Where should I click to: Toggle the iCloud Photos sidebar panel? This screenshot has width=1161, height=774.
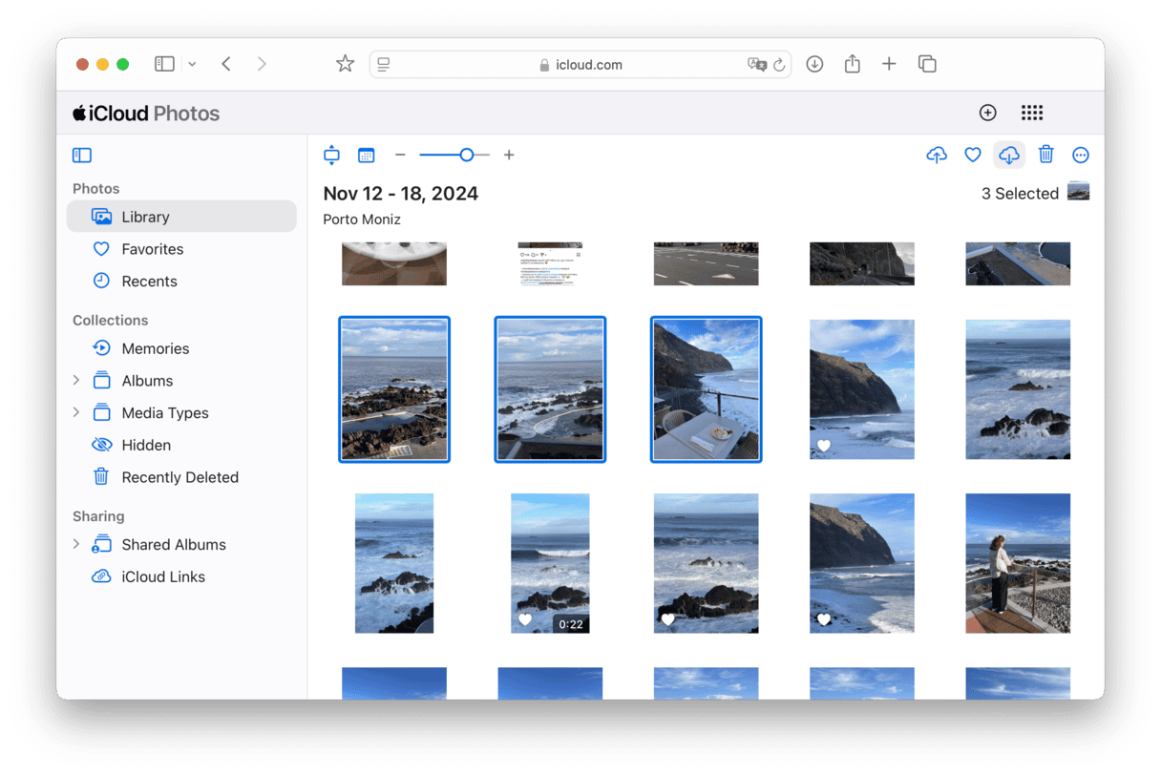point(82,156)
